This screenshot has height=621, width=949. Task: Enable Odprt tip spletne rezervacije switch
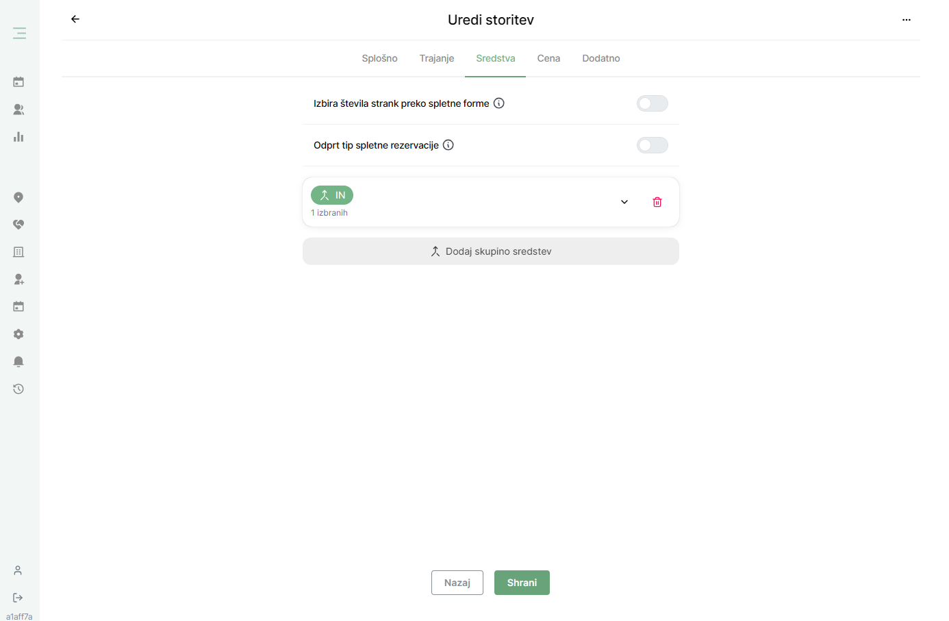(x=653, y=145)
